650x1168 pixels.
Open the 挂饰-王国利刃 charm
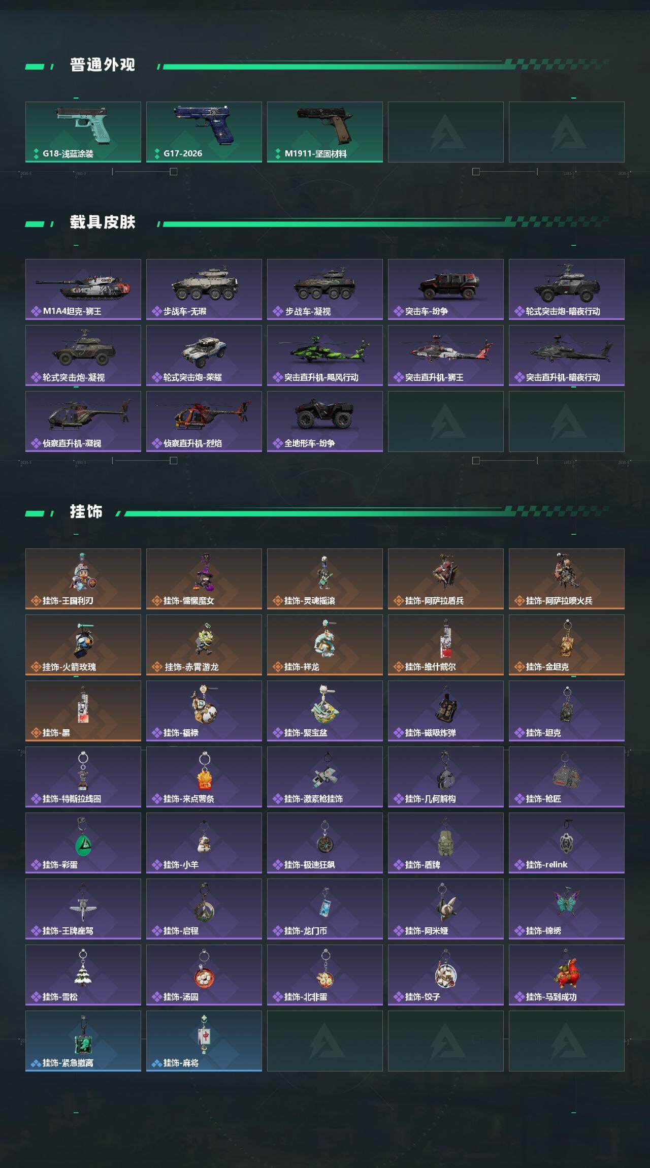(x=83, y=579)
